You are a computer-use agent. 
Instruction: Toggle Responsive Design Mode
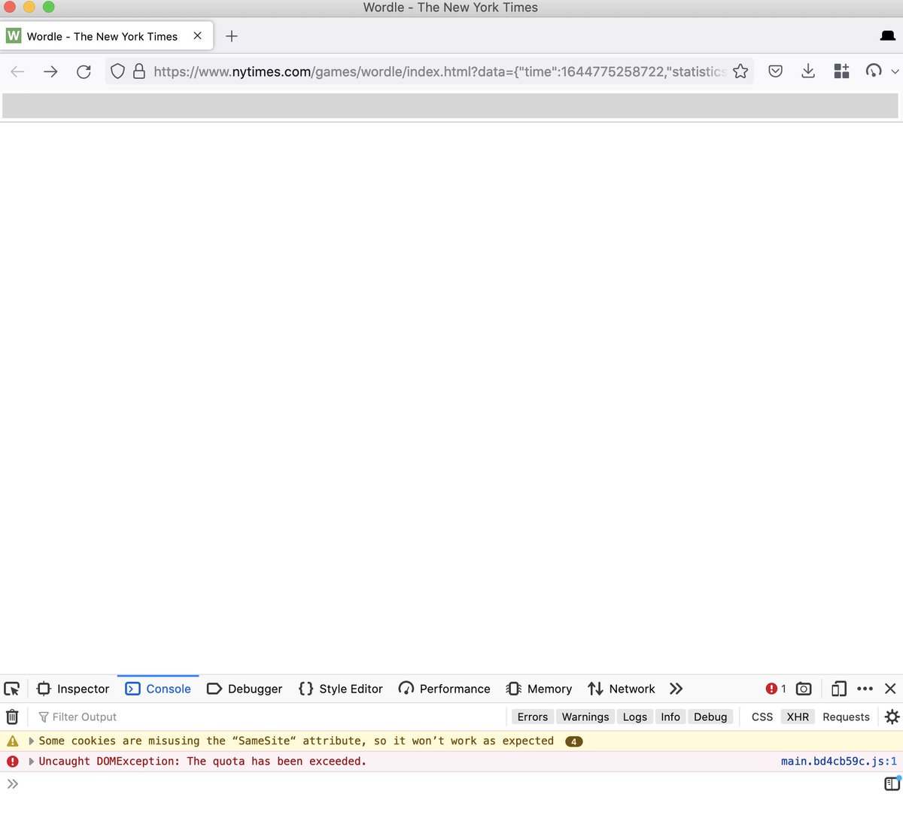[x=839, y=689]
